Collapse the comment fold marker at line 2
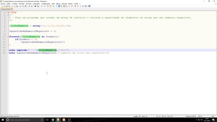The image size is (217, 122). (8, 15)
